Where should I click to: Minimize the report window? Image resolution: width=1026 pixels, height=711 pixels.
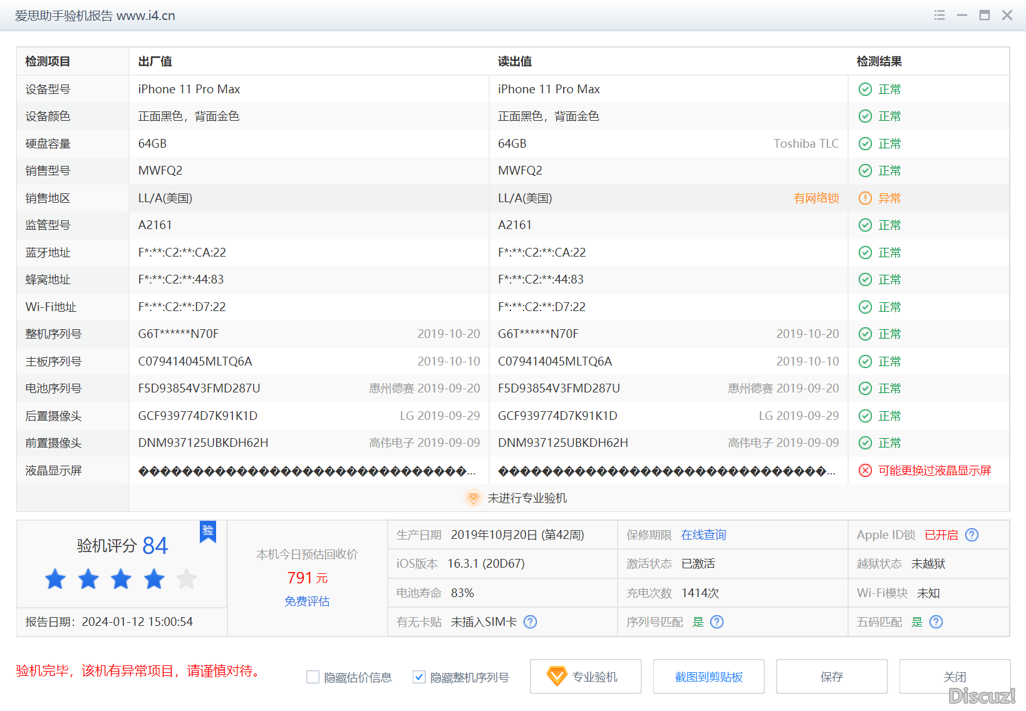pyautogui.click(x=962, y=15)
